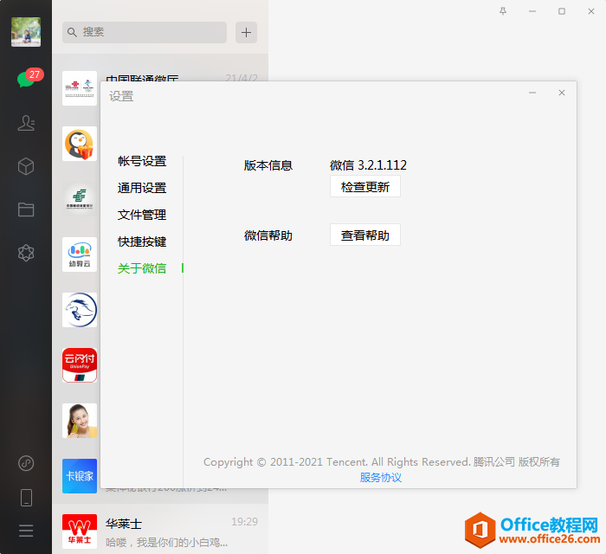Open the hamburger more menu icon
Screen dimensions: 606x554
pos(26,531)
